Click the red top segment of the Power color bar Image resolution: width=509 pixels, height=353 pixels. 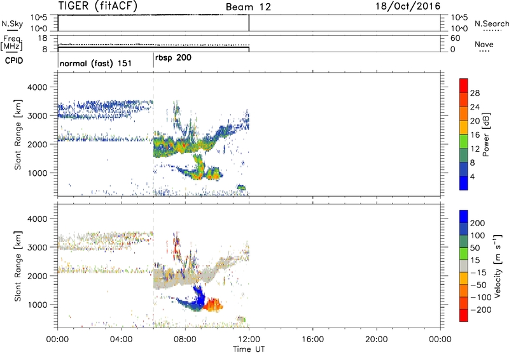click(464, 85)
